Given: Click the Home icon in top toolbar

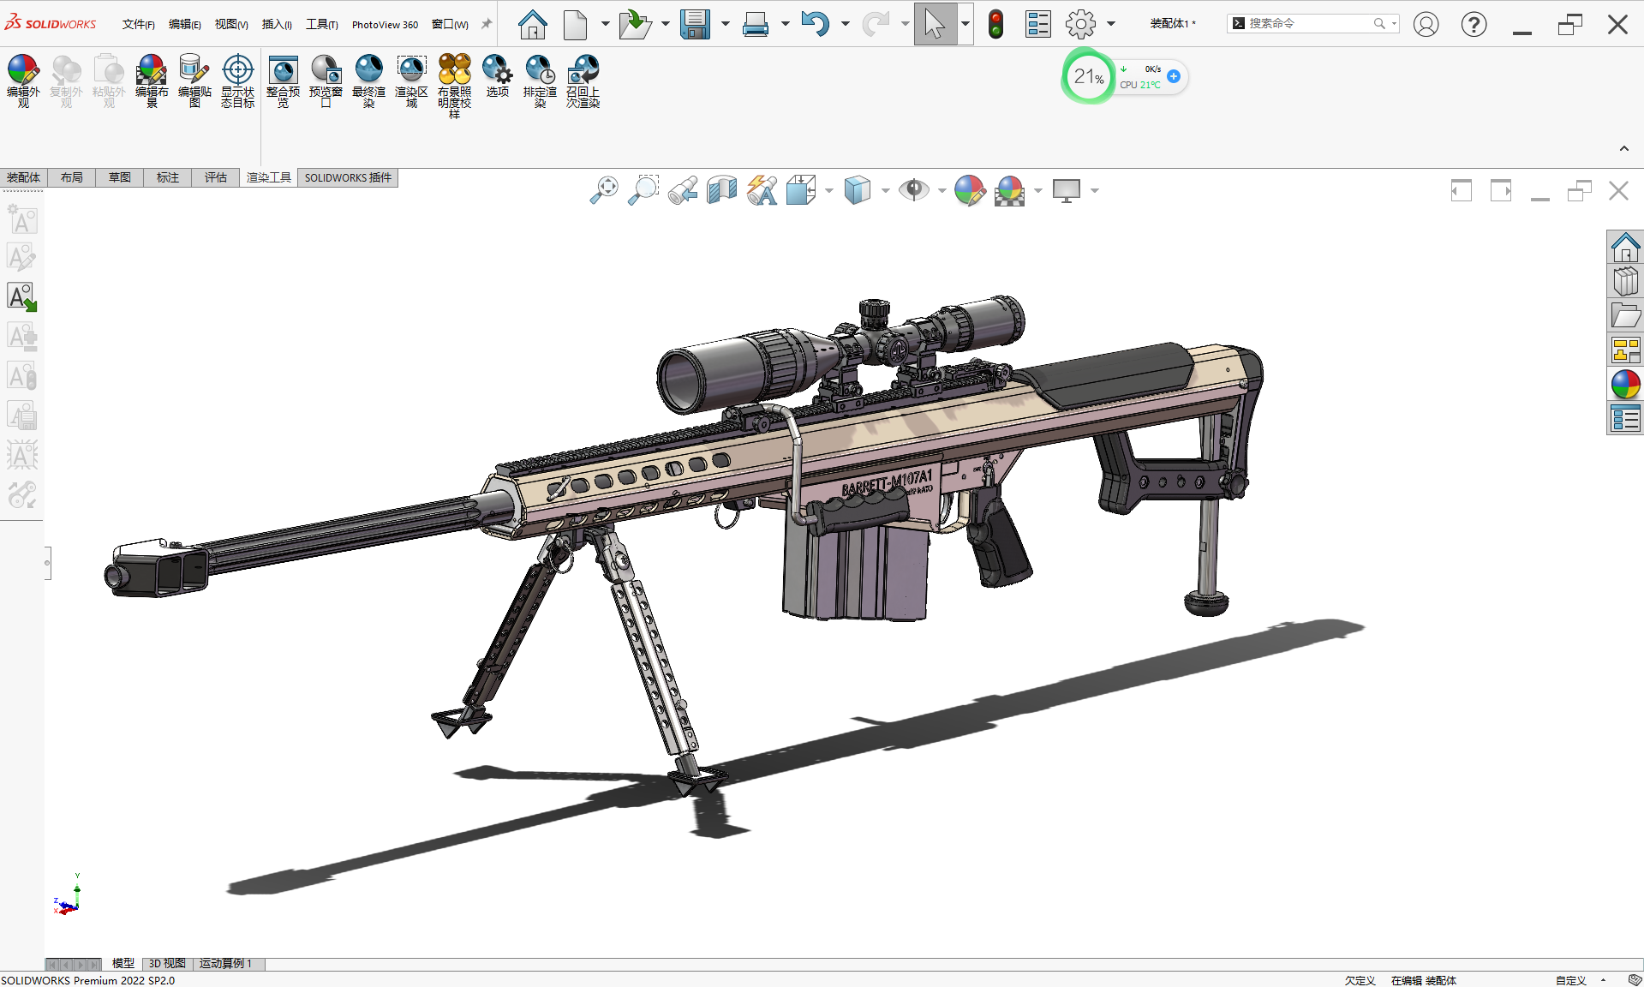Looking at the screenshot, I should 533,24.
